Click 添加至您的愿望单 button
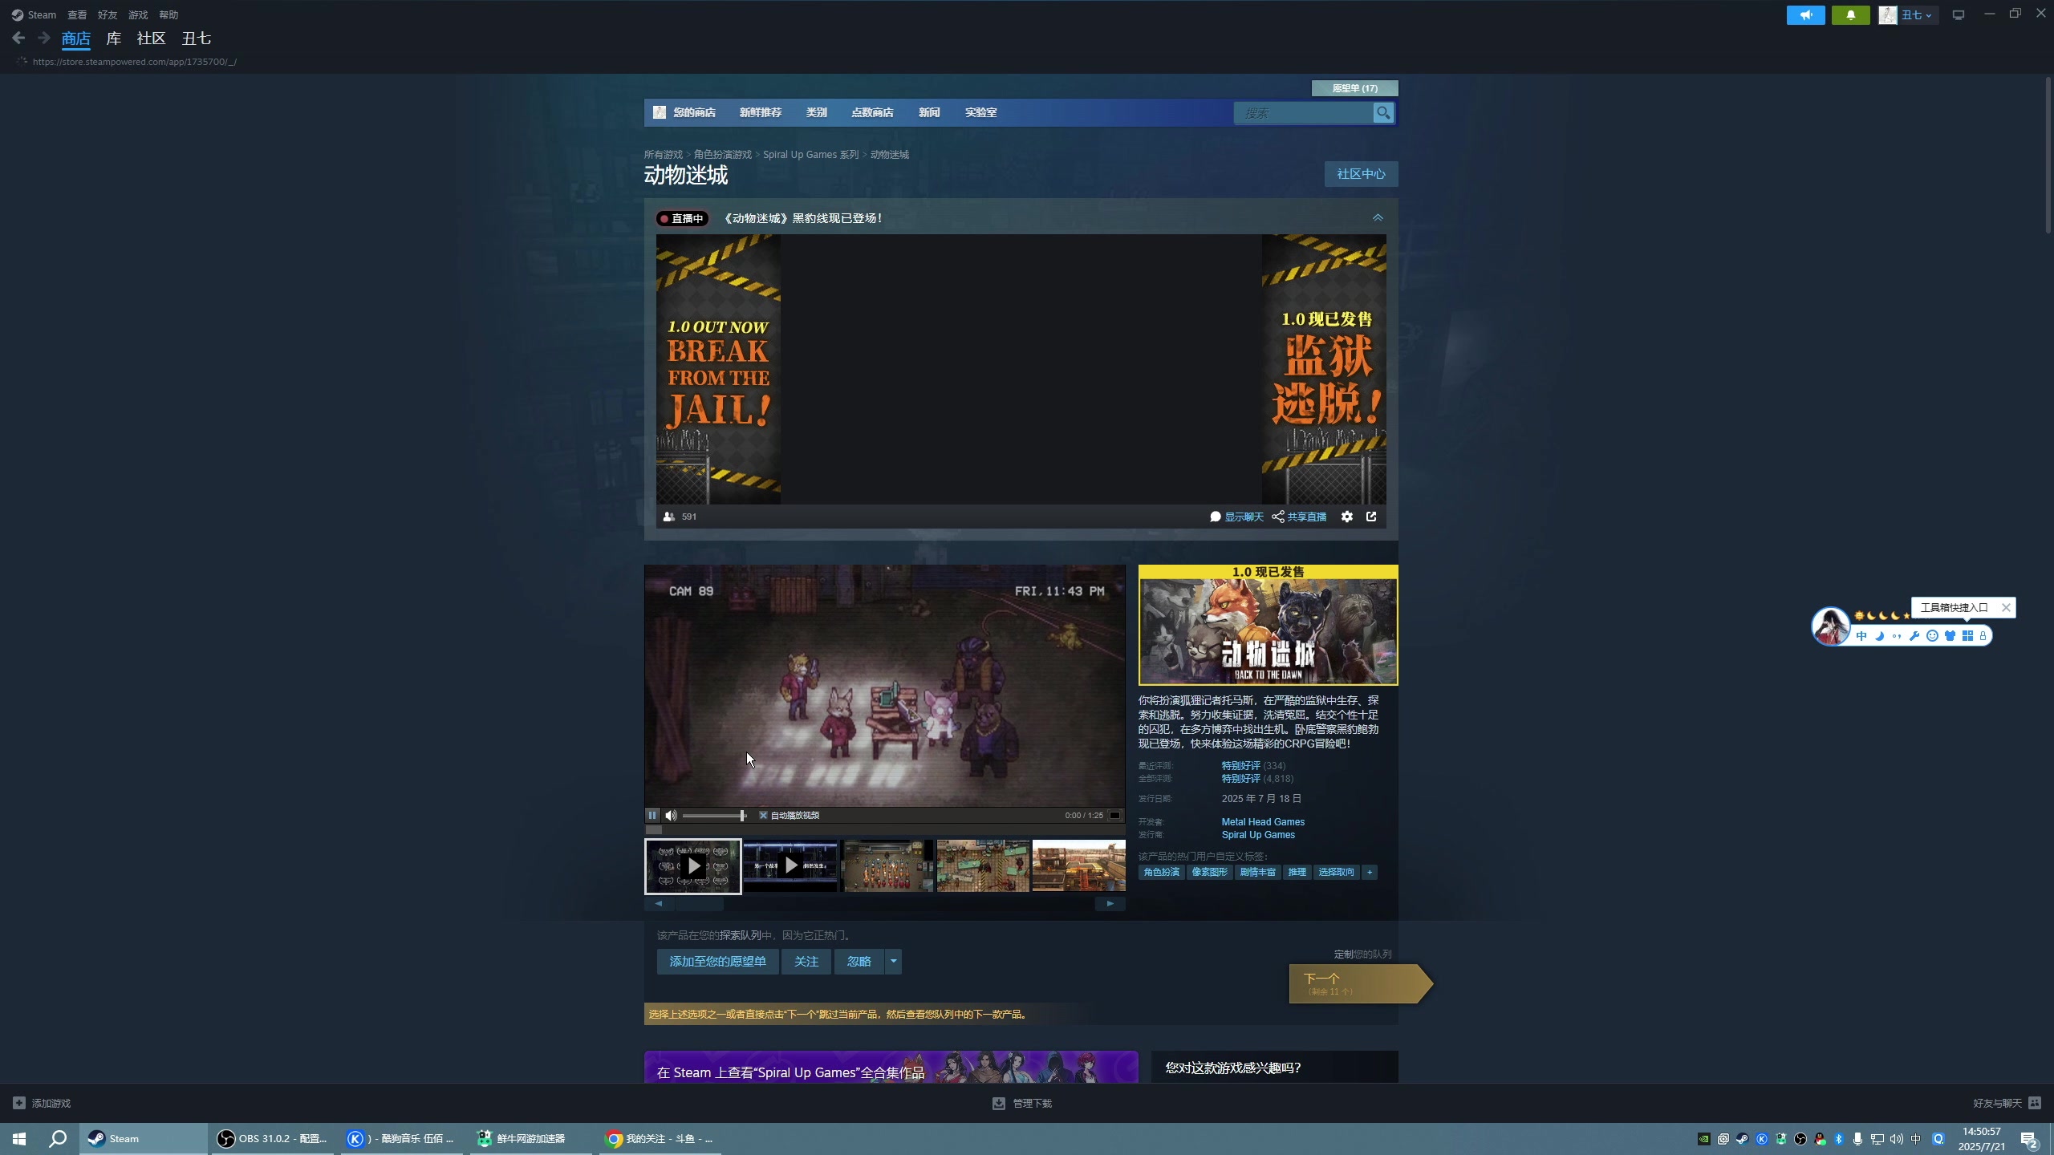2054x1155 pixels. point(717,962)
